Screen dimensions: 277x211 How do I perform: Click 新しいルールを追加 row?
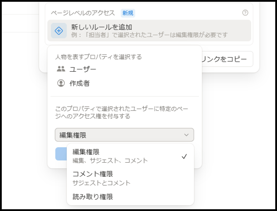click(149, 30)
